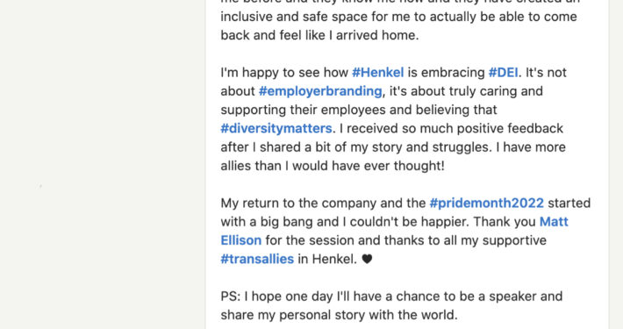Click the #employerbranding hashtag
Viewport: 623px width, 329px height.
tap(320, 91)
